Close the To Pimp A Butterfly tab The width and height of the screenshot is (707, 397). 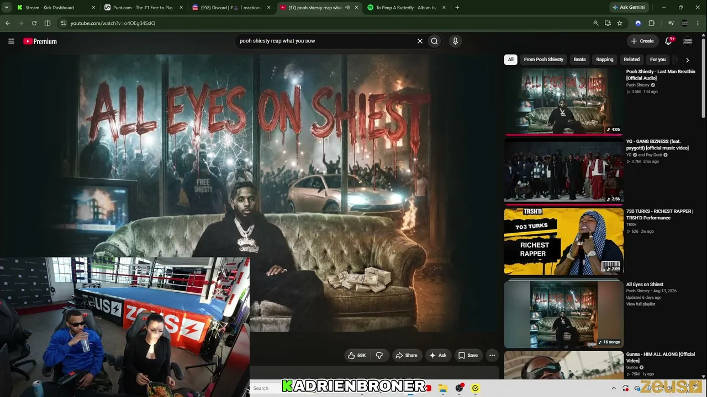pyautogui.click(x=444, y=8)
